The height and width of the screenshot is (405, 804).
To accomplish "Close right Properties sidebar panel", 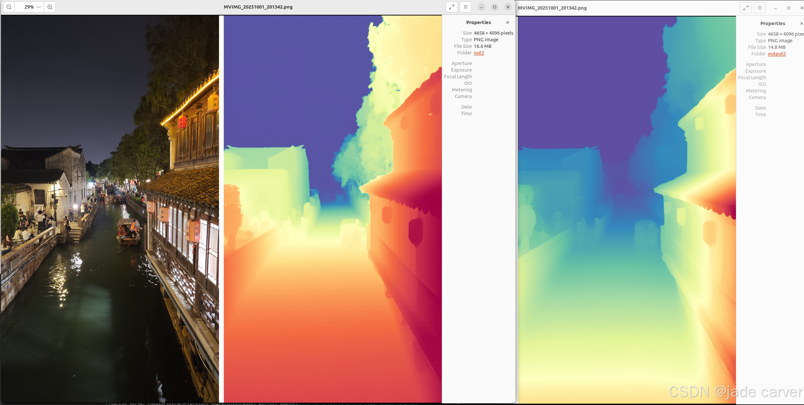I will click(801, 23).
